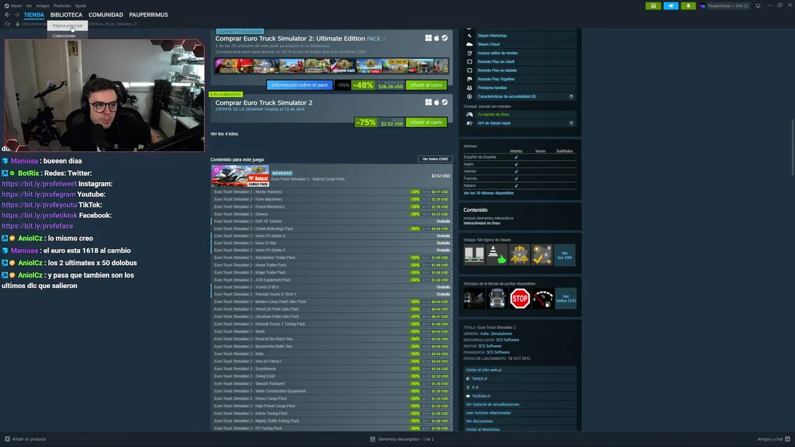
Task: Click the Simuladores genre link
Action: (x=501, y=333)
